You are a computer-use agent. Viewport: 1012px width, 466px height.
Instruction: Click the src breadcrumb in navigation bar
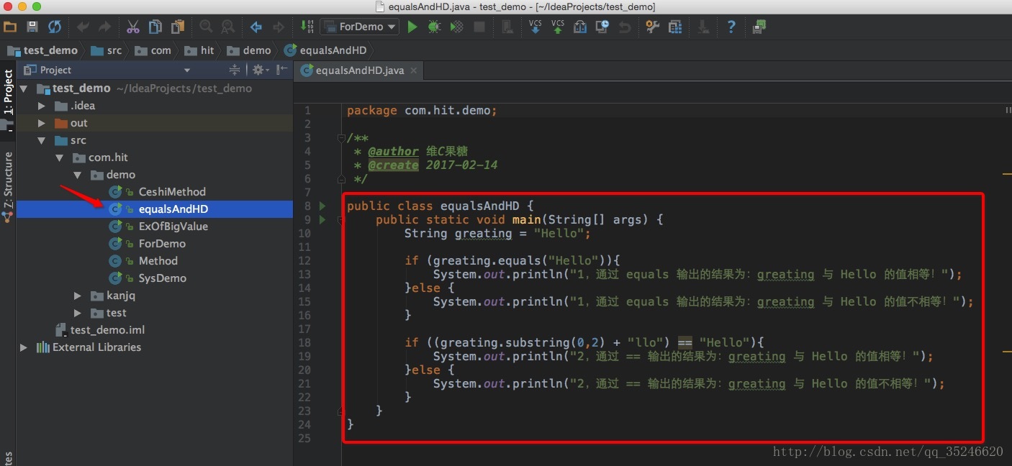tap(114, 50)
